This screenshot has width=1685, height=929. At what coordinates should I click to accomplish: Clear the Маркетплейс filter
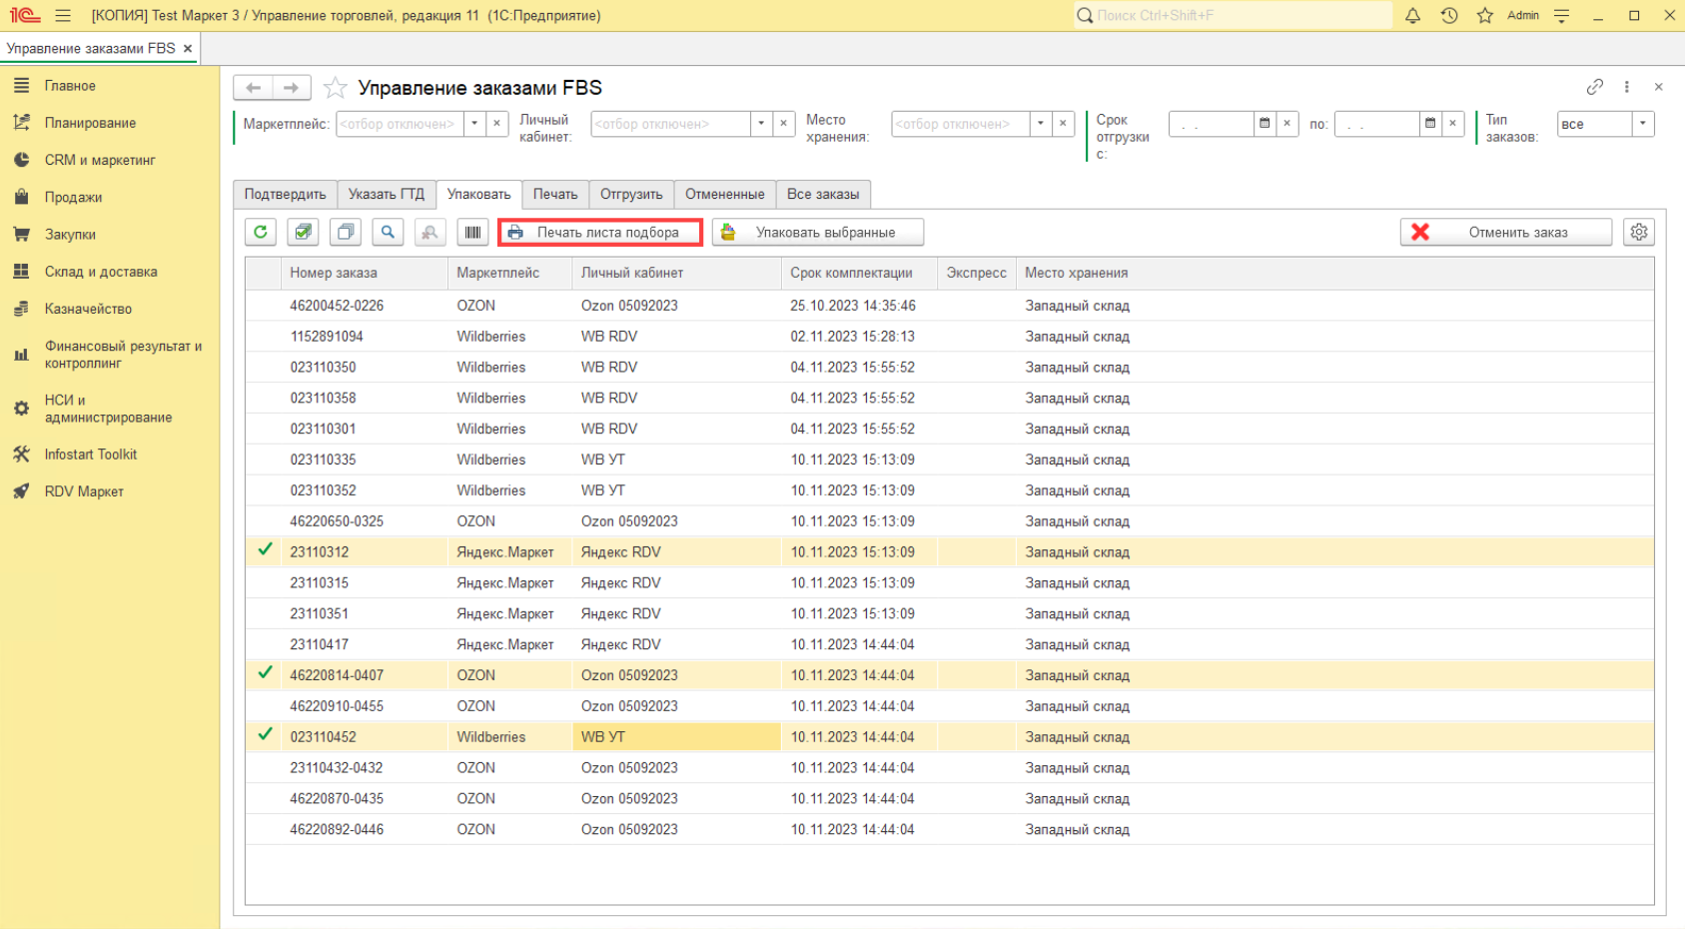497,124
